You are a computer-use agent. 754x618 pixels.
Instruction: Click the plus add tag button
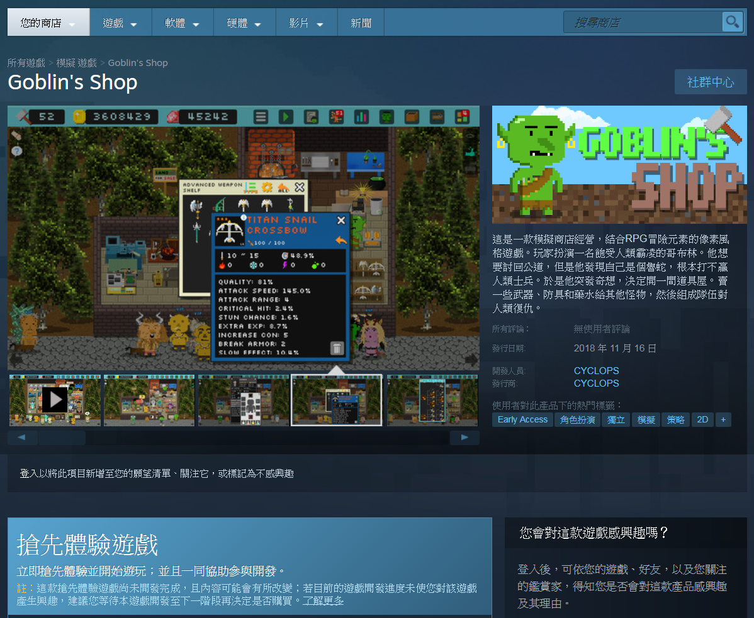(x=723, y=420)
